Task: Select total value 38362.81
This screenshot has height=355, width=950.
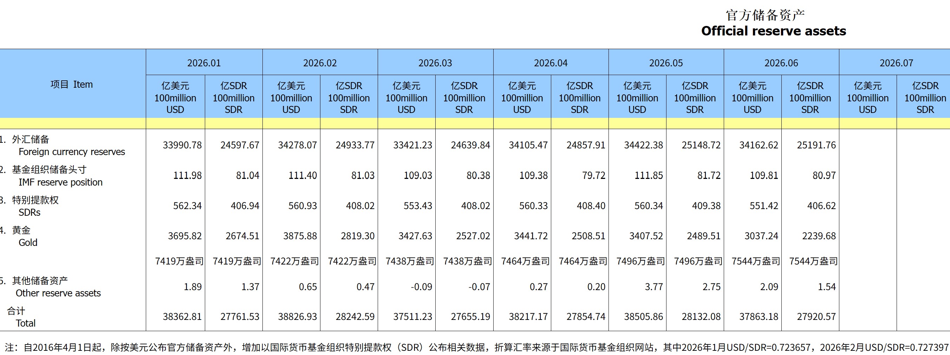Action: (182, 317)
